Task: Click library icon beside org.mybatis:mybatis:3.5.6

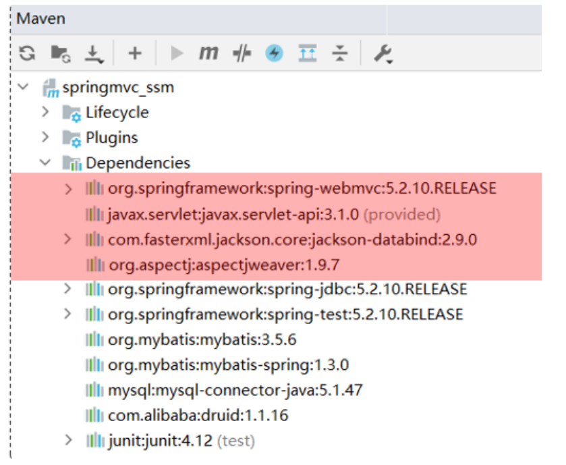Action: coord(94,339)
